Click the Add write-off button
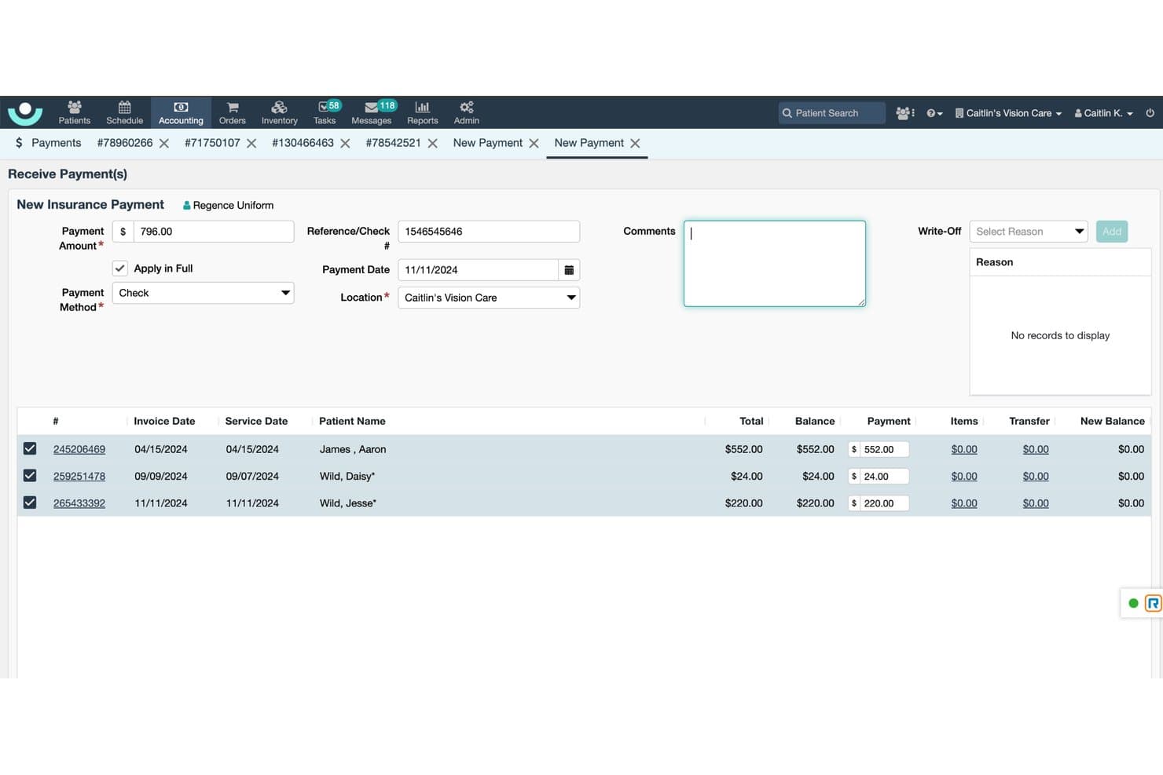This screenshot has width=1163, height=775. click(1112, 232)
